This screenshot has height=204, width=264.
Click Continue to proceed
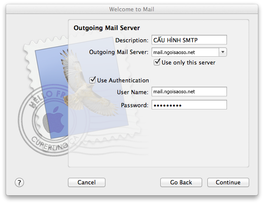[228, 183]
